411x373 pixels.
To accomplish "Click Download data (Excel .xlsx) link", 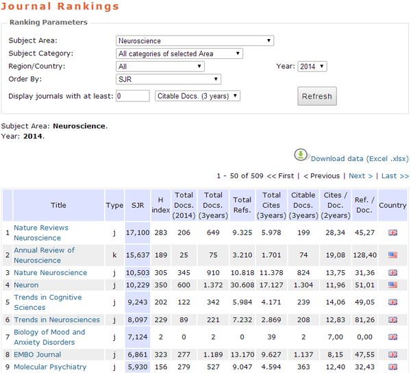I will point(360,159).
